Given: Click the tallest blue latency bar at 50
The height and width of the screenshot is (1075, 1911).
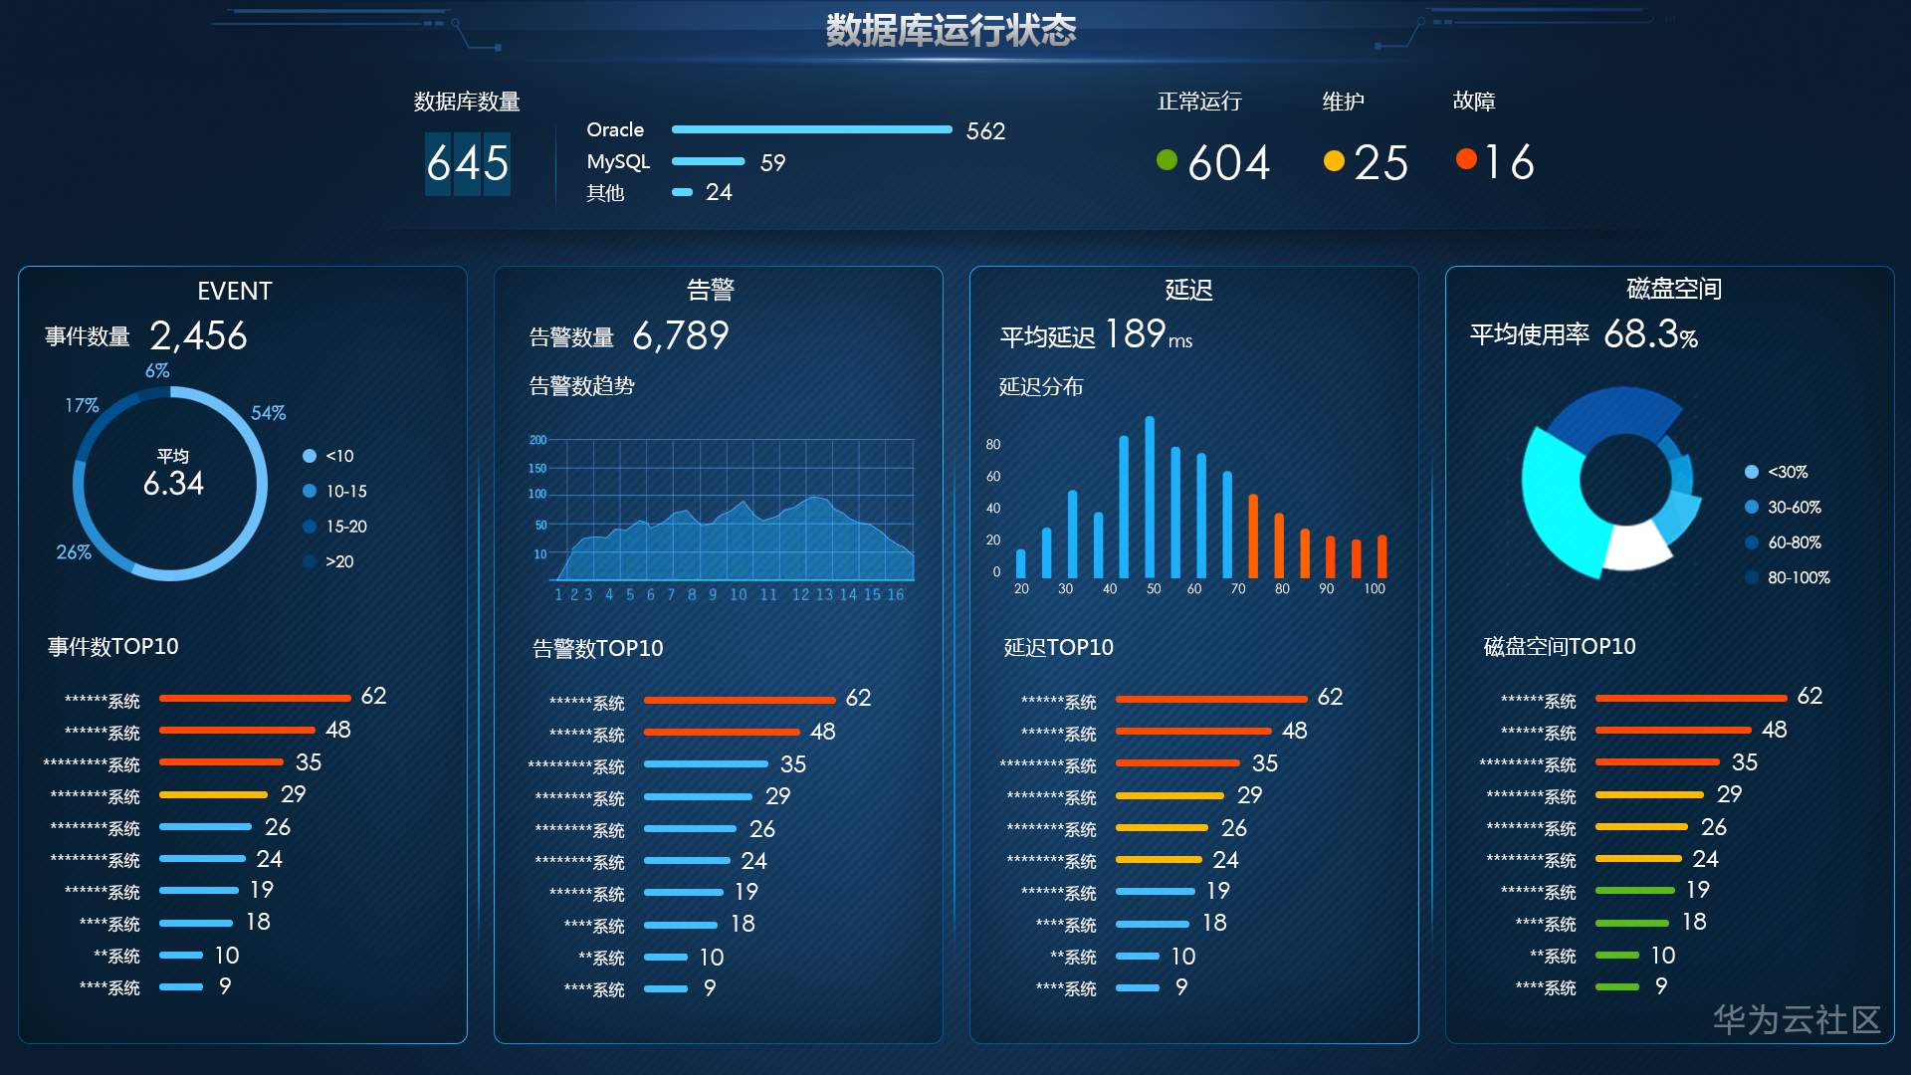Looking at the screenshot, I should pos(1150,498).
